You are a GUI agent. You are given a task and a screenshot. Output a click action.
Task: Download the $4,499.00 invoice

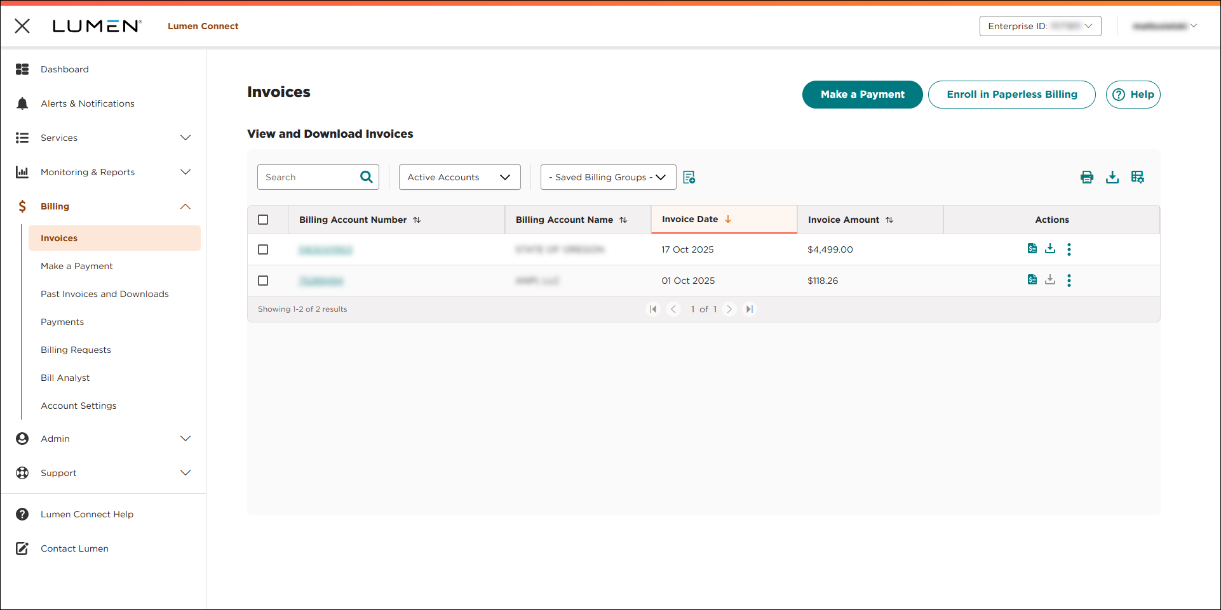(x=1050, y=249)
